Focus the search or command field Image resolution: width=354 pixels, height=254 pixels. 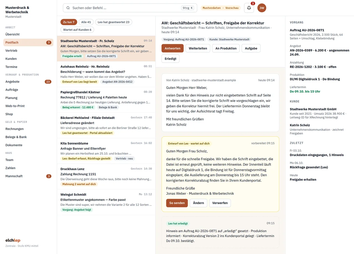[x=130, y=8]
